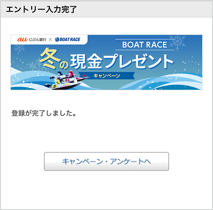This screenshot has width=213, height=210.
Task: Click the blue BOAT RACE logo emblem
Action: (57, 39)
